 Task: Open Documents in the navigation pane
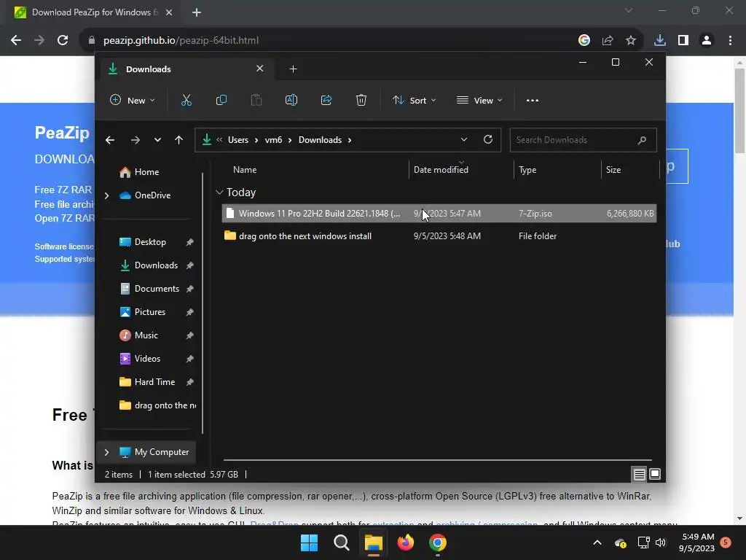click(x=157, y=289)
